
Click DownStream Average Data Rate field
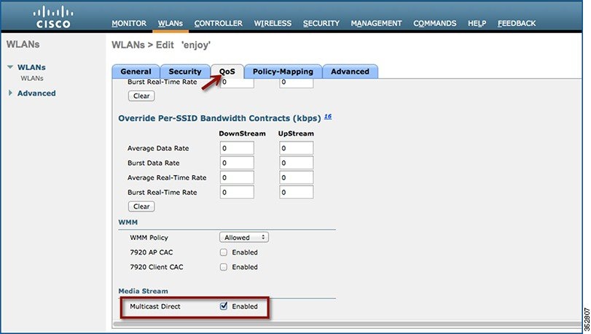click(x=237, y=148)
